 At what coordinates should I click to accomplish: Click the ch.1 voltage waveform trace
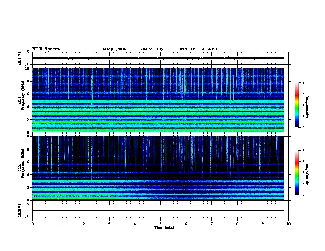click(158, 58)
